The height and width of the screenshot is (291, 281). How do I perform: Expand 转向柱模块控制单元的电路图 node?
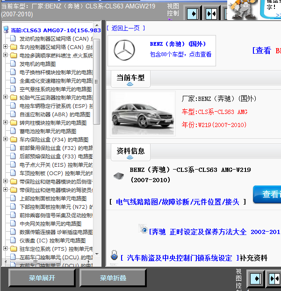6,122
